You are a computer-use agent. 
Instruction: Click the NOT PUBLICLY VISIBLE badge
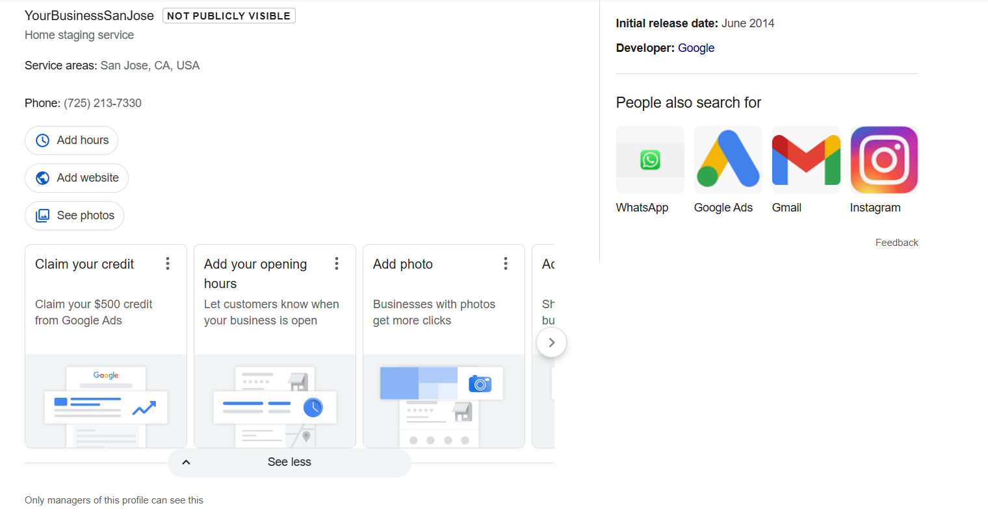pyautogui.click(x=229, y=15)
